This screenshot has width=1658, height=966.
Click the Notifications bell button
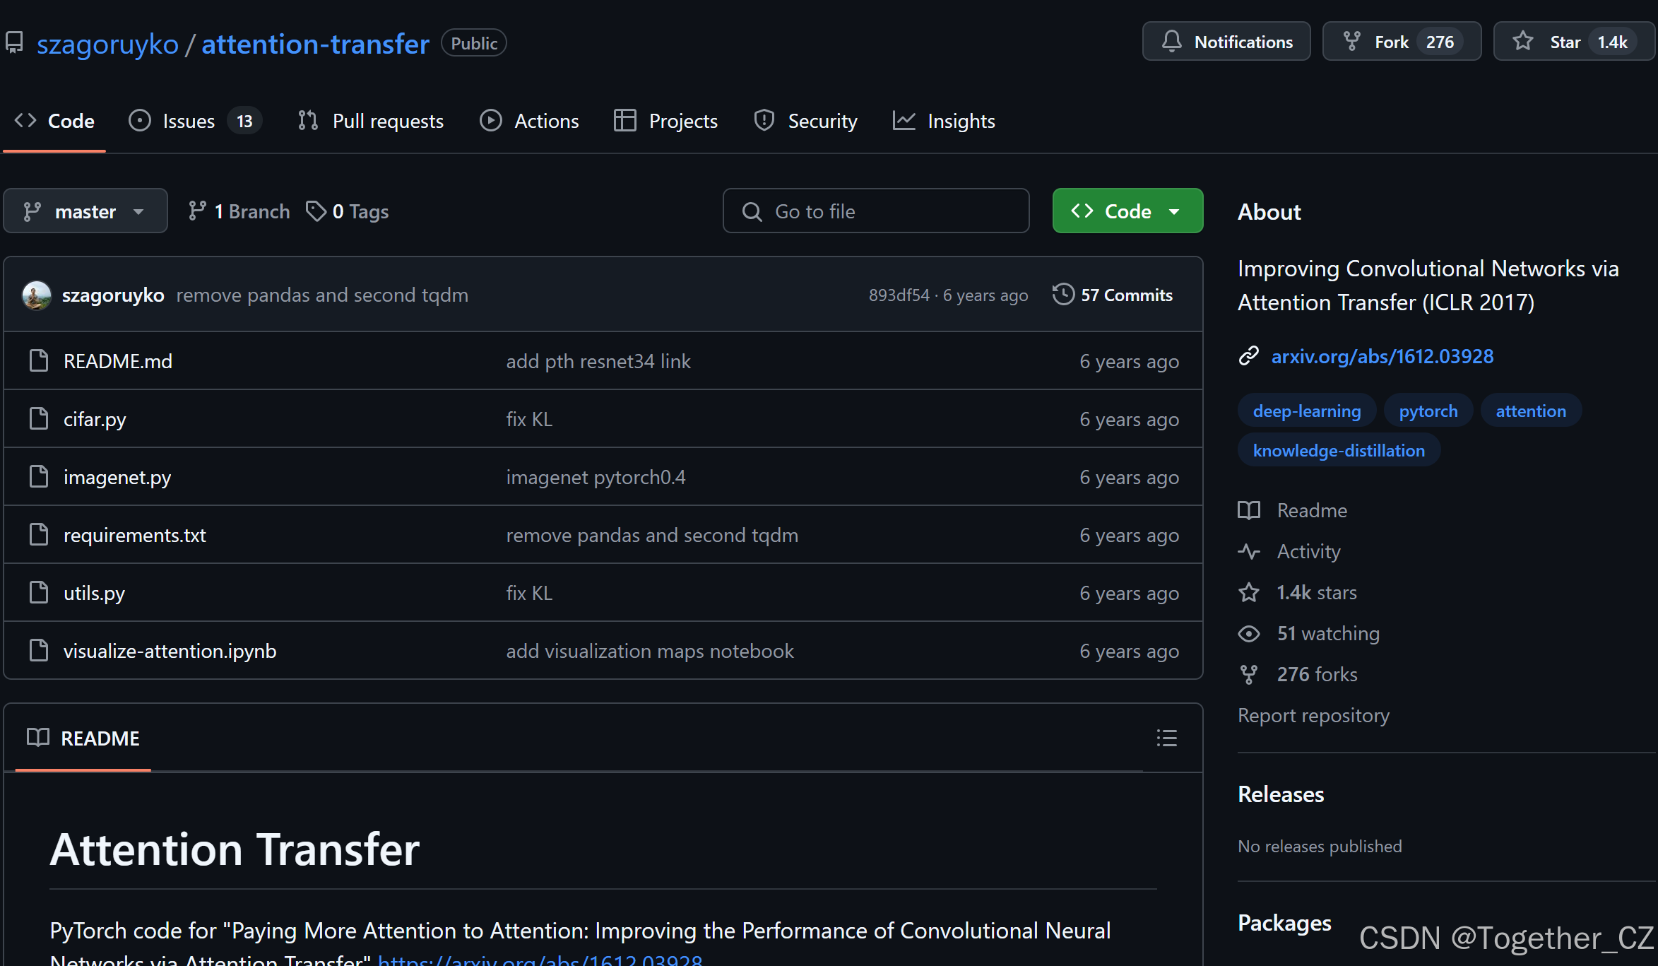[1226, 42]
